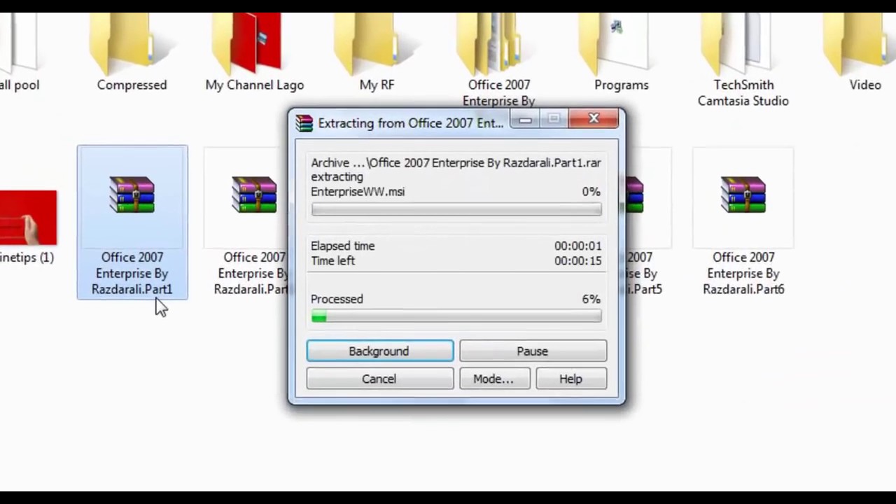
Task: Click the 'Compressed' folder name label
Action: tap(132, 85)
